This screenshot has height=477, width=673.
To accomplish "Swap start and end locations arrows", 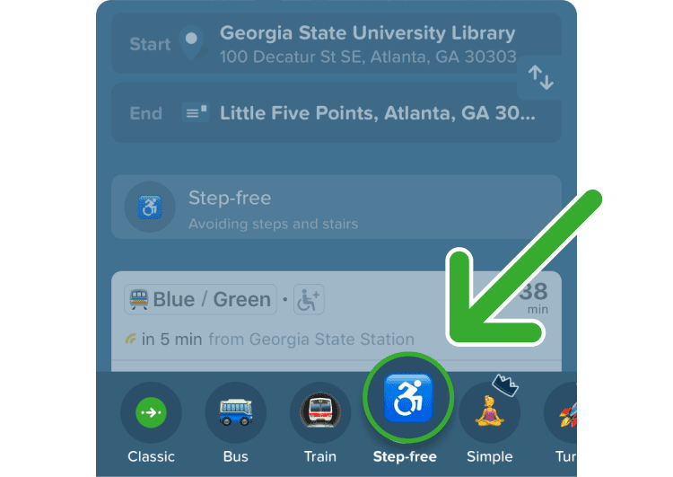I will (541, 77).
